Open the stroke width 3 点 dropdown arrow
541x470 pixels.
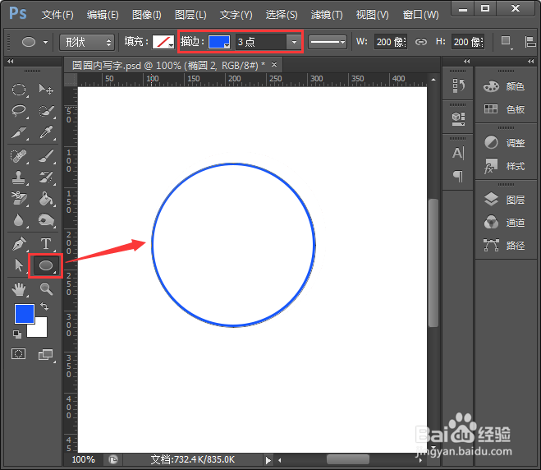(x=294, y=42)
